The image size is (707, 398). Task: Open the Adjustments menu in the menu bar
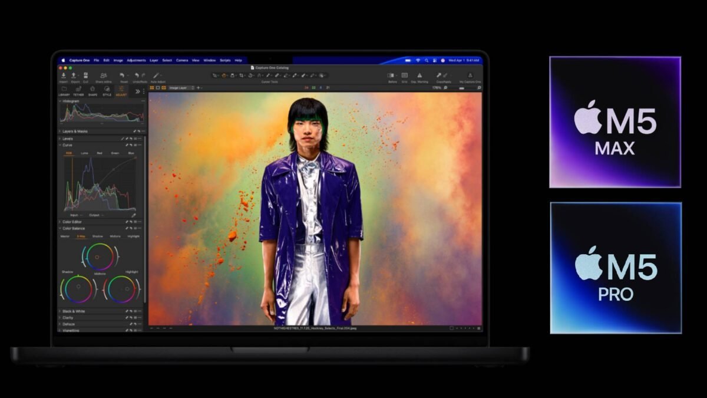[x=136, y=60]
